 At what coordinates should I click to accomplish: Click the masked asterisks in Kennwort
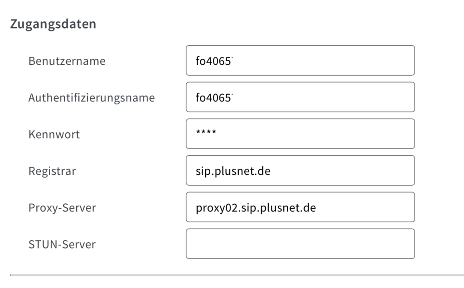(206, 133)
